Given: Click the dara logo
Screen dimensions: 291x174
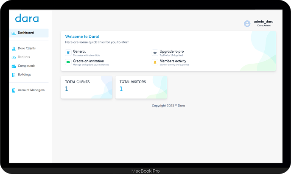Looking at the screenshot, I should (x=27, y=18).
